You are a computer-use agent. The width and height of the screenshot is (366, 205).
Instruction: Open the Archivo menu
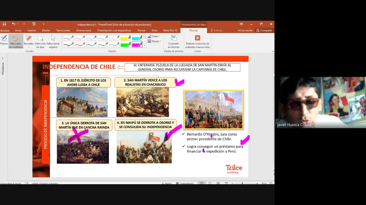5,30
